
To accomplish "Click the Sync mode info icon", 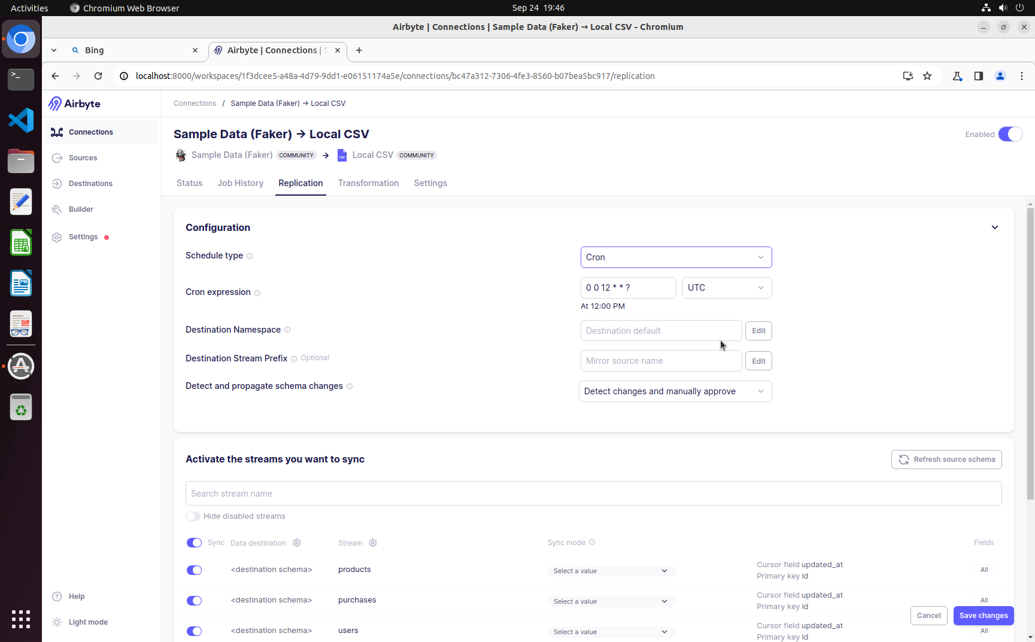I will click(x=592, y=542).
